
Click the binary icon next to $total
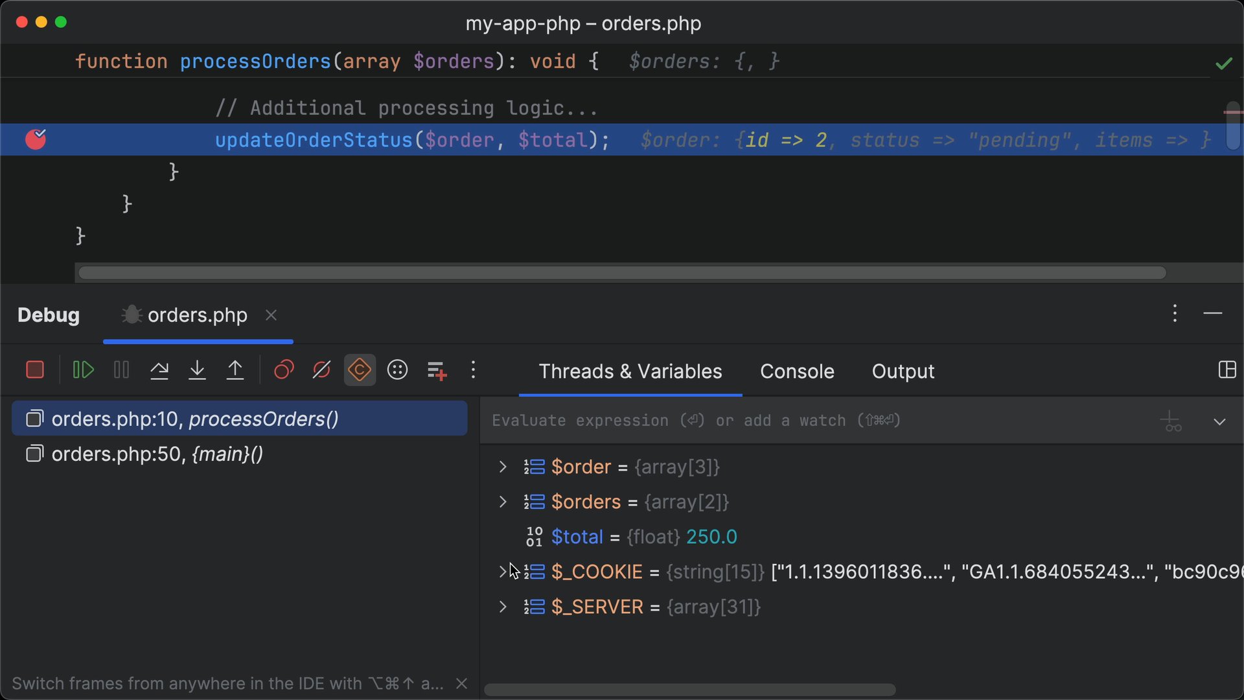coord(534,537)
